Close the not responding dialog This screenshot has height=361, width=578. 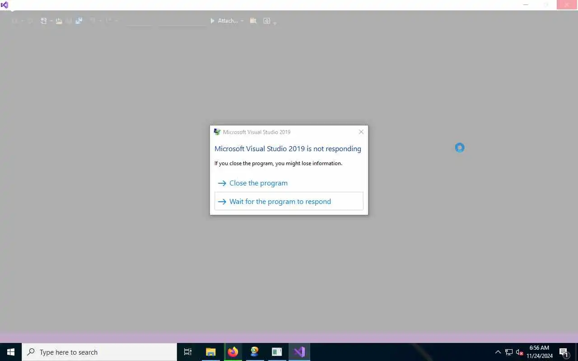tap(361, 132)
